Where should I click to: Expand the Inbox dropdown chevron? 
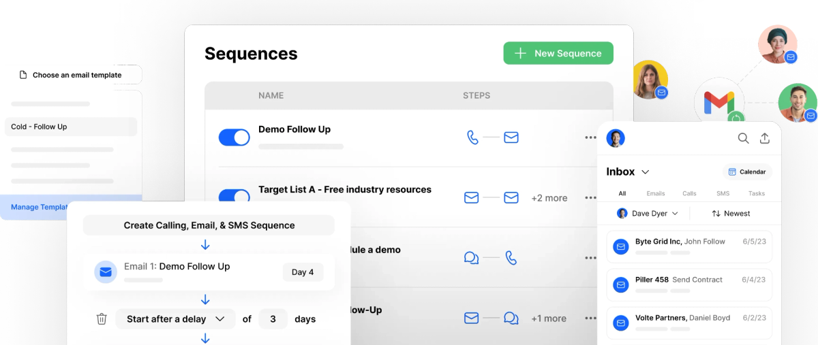point(646,172)
